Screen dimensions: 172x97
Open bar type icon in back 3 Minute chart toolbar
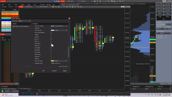[x=95, y=1]
